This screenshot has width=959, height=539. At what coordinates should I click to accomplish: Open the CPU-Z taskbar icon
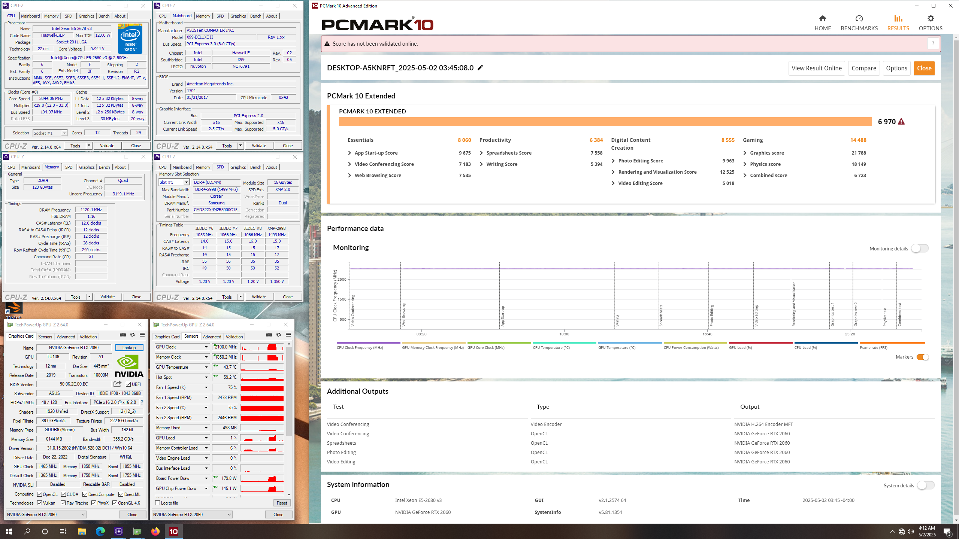[x=119, y=531]
